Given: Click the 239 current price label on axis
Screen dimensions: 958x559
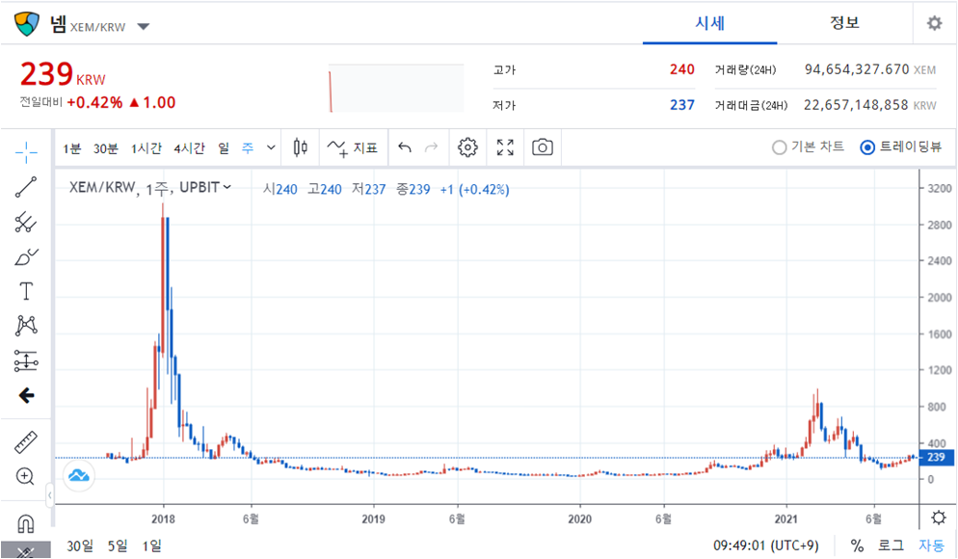Looking at the screenshot, I should coord(936,457).
